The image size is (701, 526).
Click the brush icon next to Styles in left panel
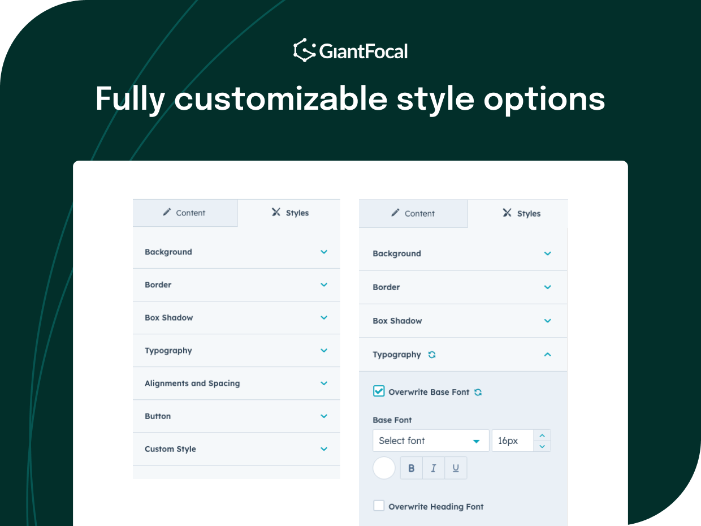tap(275, 213)
